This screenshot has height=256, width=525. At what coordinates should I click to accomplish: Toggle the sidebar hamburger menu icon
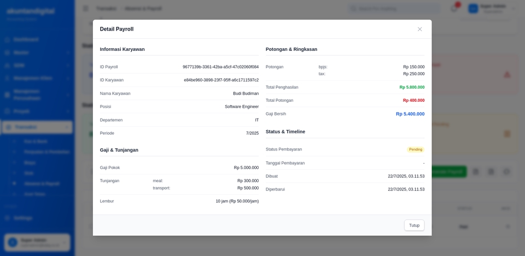click(85, 8)
